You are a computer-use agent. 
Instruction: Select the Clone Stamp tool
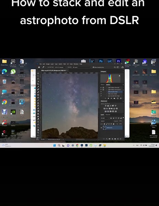pos(38,103)
